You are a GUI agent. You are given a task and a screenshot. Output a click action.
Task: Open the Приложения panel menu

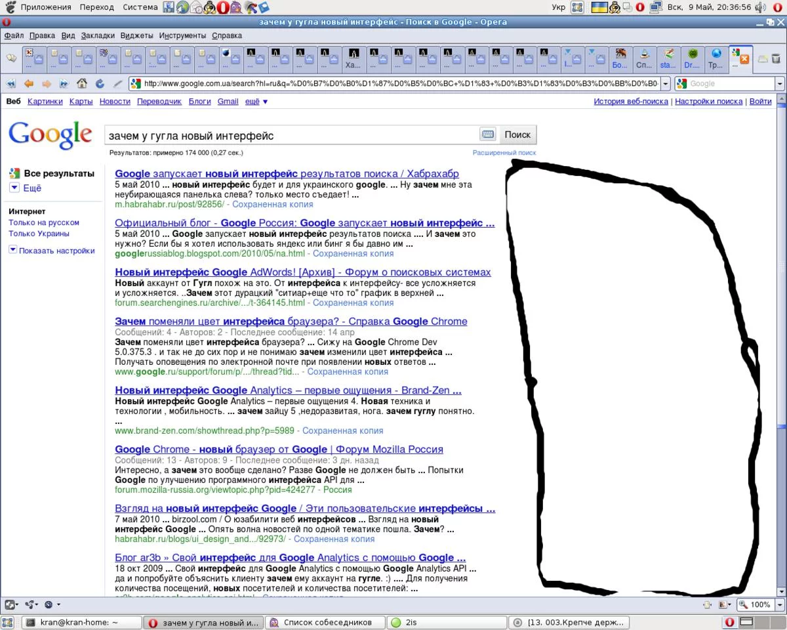tap(46, 7)
